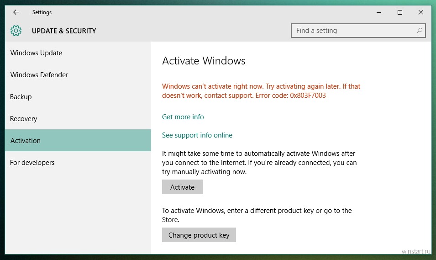Open the Get more info link
This screenshot has width=436, height=260.
pyautogui.click(x=183, y=117)
